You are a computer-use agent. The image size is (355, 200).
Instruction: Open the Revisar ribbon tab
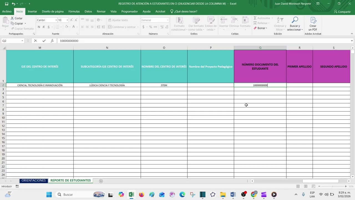[101, 11]
